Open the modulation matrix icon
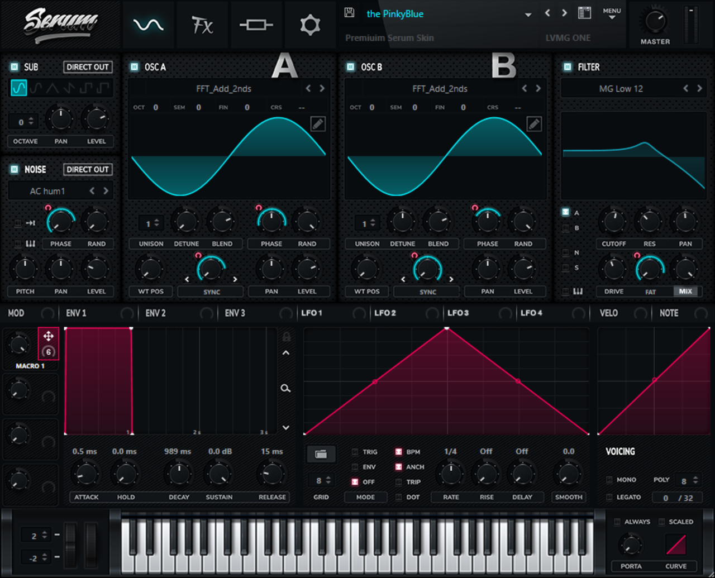Viewport: 715px width, 578px height. [256, 25]
